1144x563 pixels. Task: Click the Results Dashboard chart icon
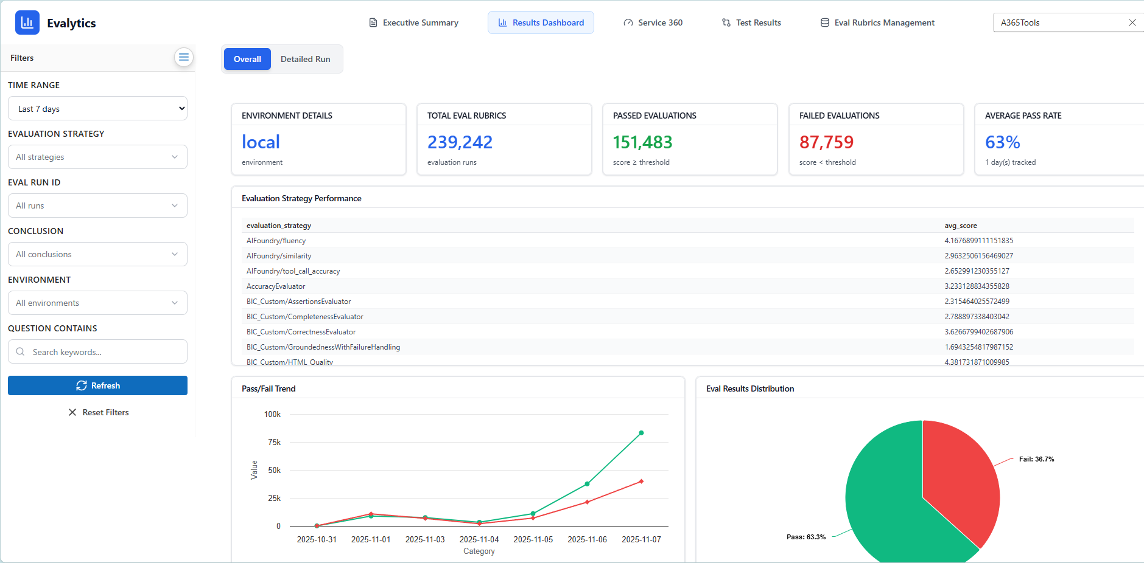click(x=502, y=22)
